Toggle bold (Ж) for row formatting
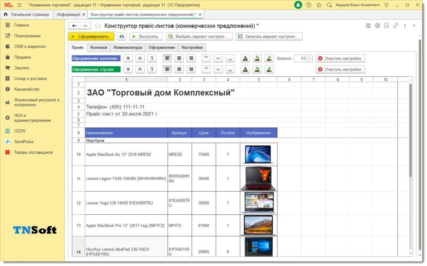427x266 pixels. coord(128,69)
